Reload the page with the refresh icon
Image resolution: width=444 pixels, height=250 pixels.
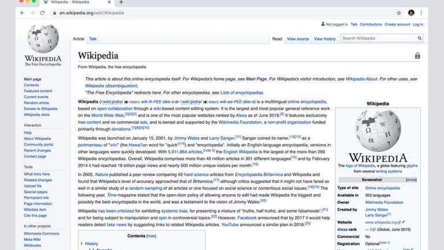tap(42, 13)
